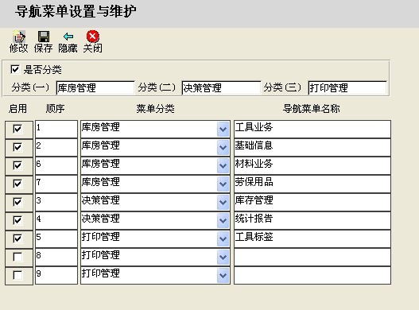Click the 隐藏 back arrow icon
419x310 pixels.
click(x=68, y=37)
